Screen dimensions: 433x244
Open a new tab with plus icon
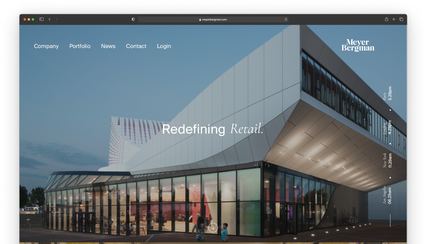pos(394,19)
